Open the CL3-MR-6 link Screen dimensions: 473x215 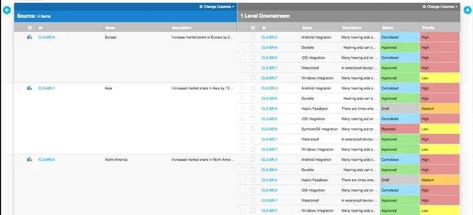click(47, 37)
